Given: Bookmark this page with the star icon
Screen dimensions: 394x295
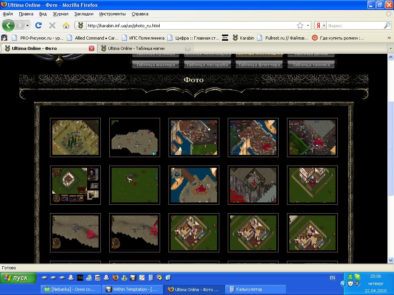Looking at the screenshot, I should click(x=300, y=25).
